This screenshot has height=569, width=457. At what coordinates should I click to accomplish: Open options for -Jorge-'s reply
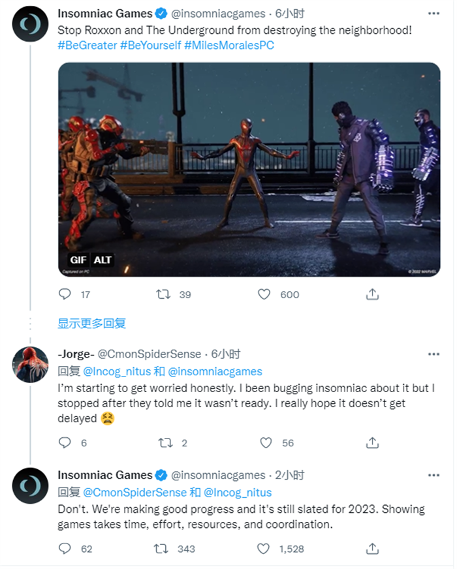point(433,353)
